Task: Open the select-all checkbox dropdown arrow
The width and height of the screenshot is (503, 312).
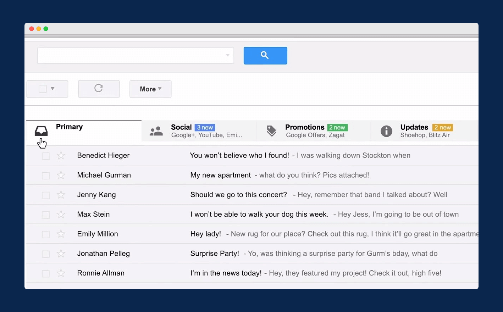Action: (52, 89)
